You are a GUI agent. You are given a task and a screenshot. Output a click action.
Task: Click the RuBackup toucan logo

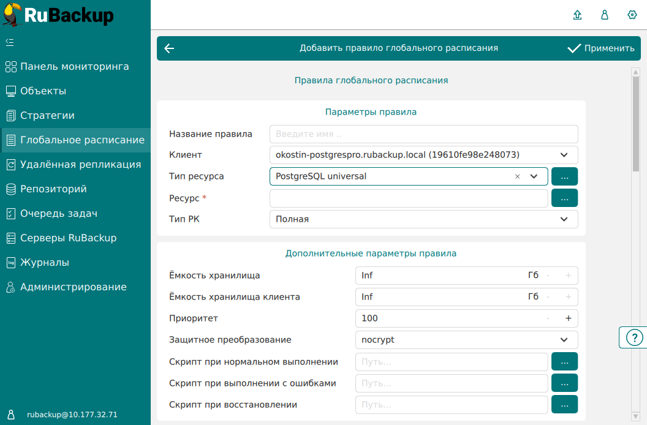(13, 15)
